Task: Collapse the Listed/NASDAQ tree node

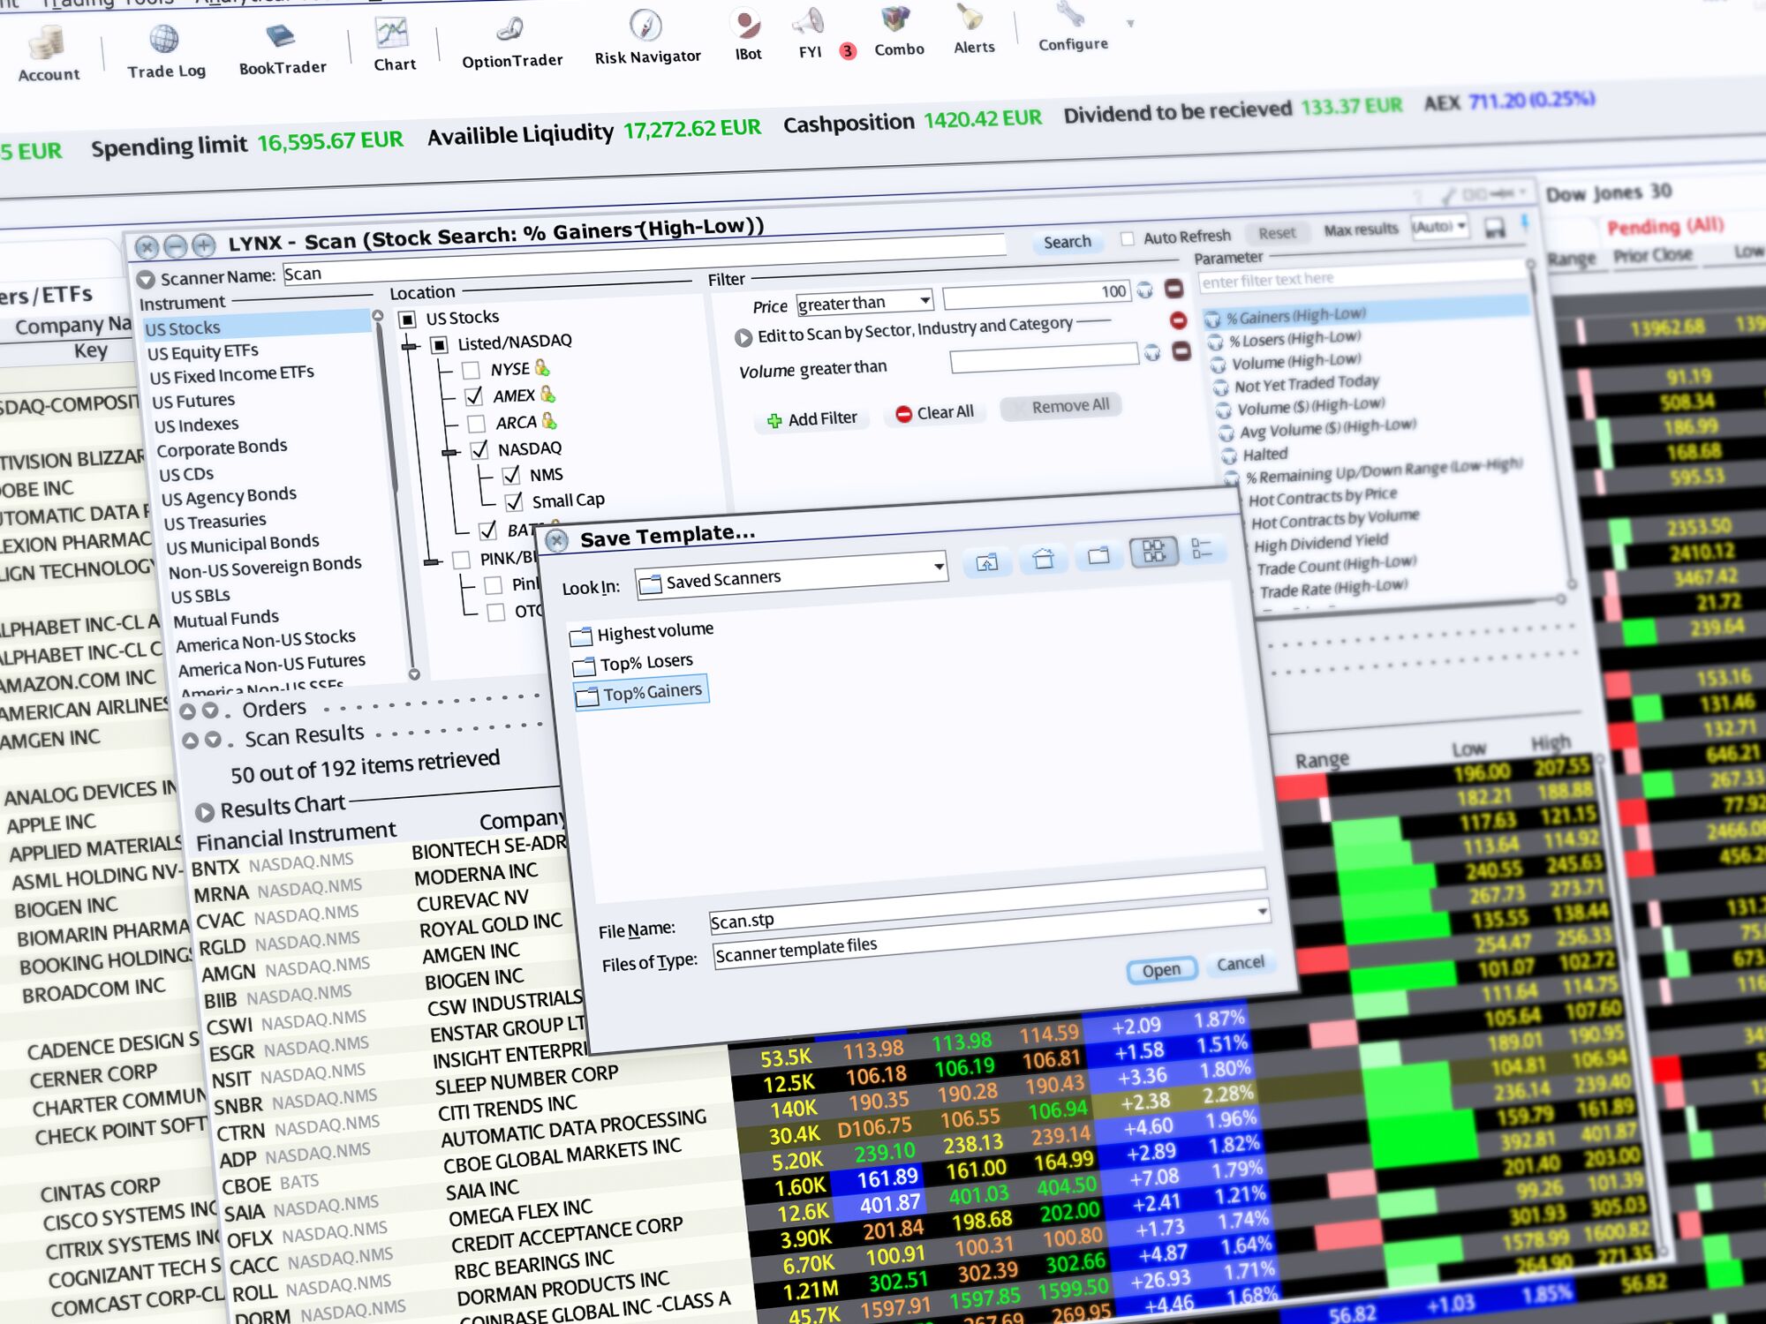Action: [x=409, y=346]
